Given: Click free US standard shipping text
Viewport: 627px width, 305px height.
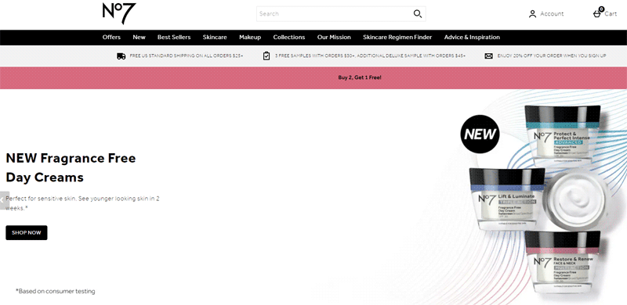Looking at the screenshot, I should pos(187,56).
